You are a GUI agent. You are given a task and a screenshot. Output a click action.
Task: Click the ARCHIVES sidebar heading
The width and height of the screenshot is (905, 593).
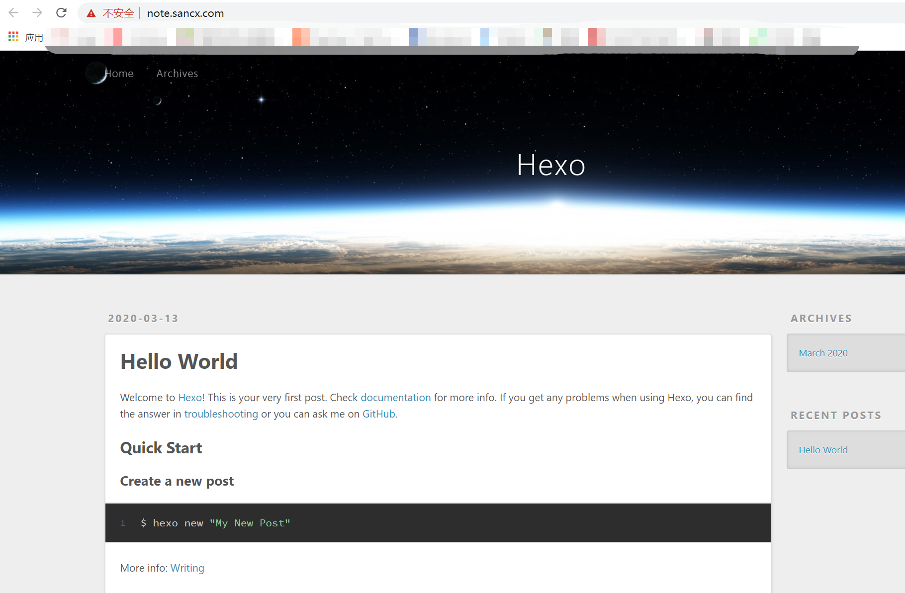pyautogui.click(x=821, y=319)
